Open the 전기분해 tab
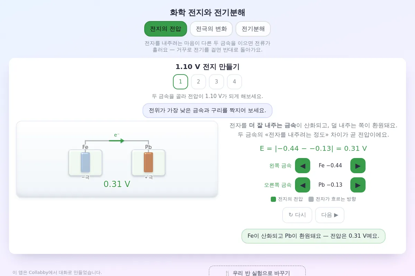 (253, 29)
